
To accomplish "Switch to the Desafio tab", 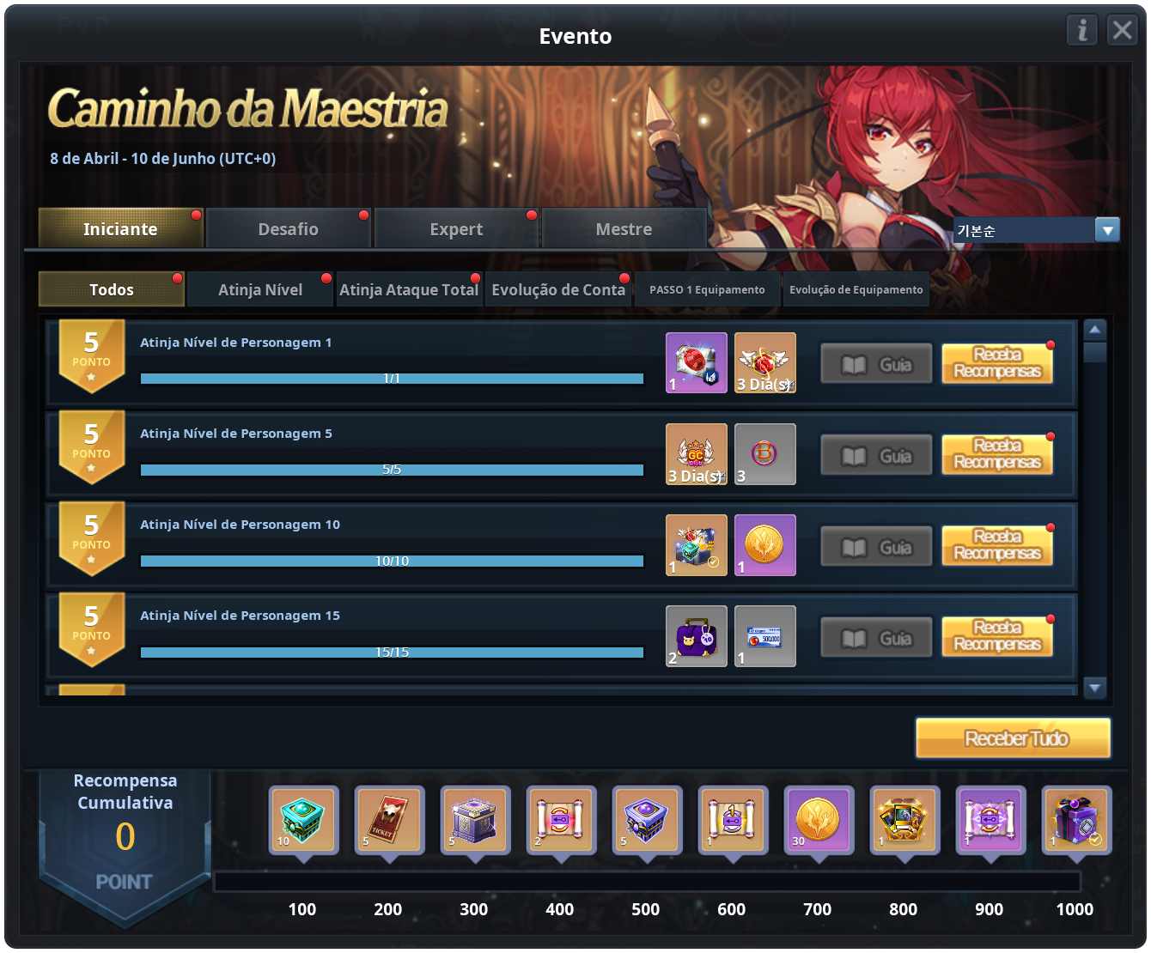I will [x=289, y=228].
